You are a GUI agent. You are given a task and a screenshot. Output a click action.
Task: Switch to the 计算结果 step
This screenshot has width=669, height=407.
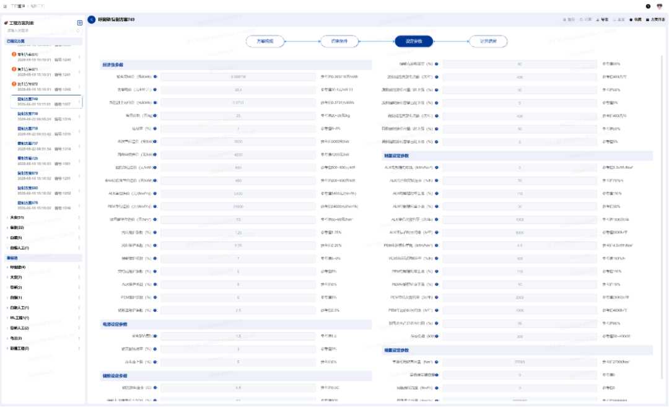(x=488, y=42)
